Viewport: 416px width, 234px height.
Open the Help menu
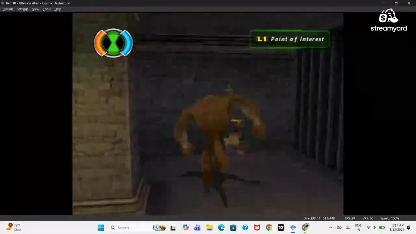pyautogui.click(x=58, y=9)
